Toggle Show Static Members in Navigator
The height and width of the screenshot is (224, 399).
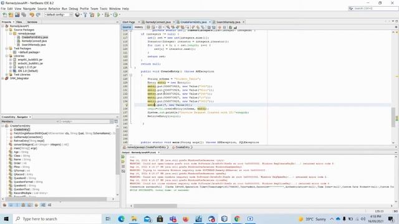(17, 205)
